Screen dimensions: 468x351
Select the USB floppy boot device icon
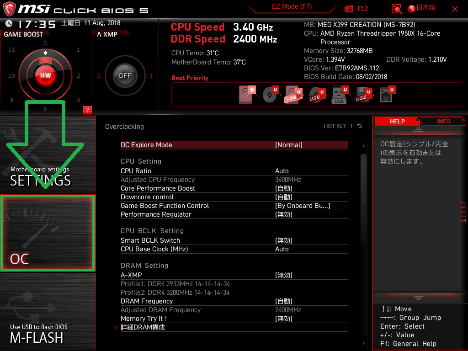click(363, 95)
